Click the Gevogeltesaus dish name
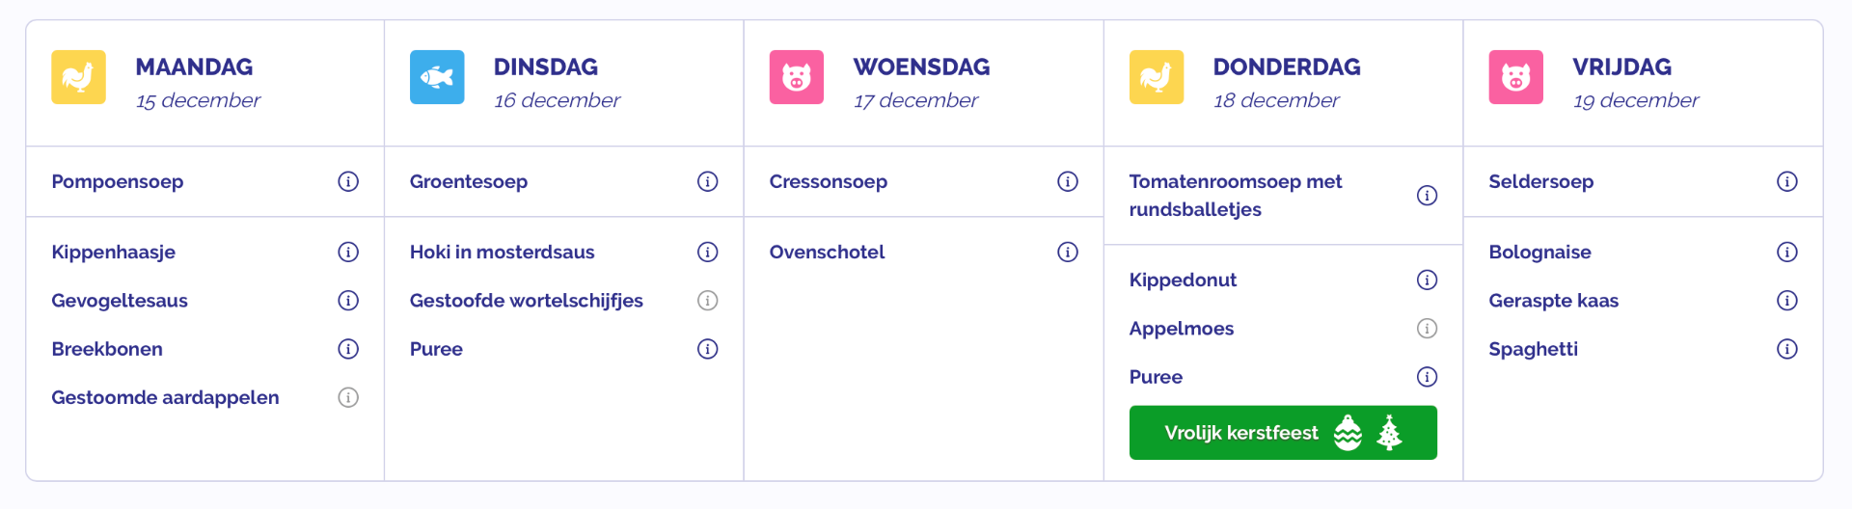 [x=120, y=301]
